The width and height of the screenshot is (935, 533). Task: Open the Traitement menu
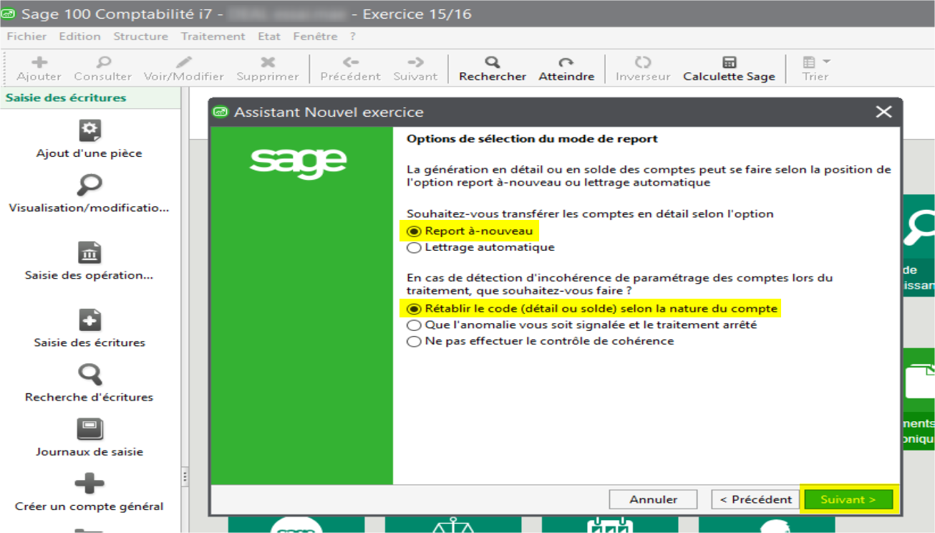[213, 37]
